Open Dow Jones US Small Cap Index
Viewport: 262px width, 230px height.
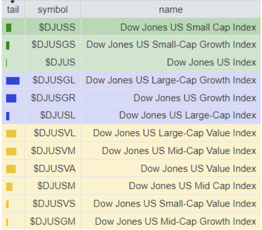pyautogui.click(x=188, y=28)
